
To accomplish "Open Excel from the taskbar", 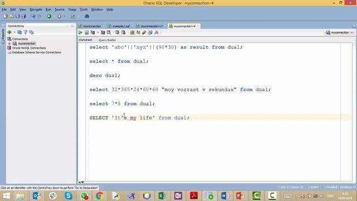I will 162,196.
